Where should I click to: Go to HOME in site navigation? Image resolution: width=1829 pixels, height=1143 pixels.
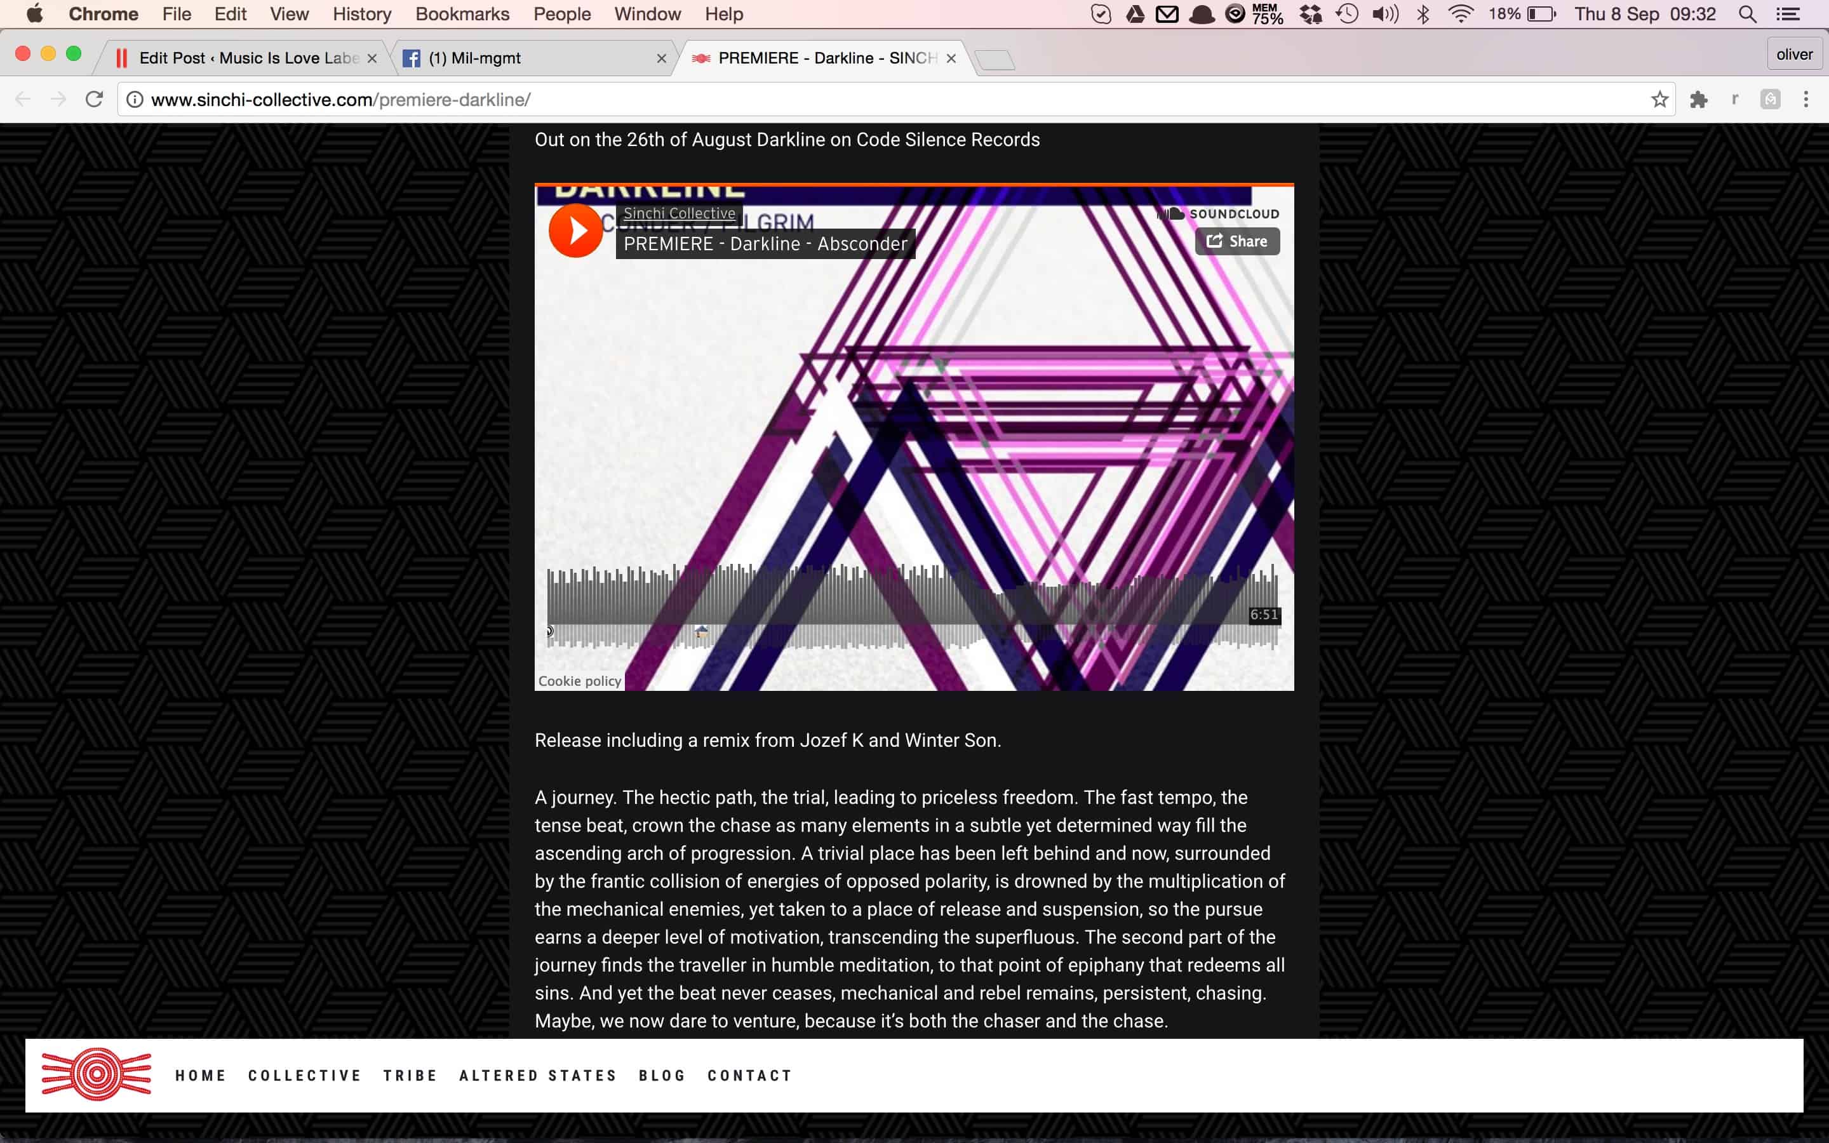(x=200, y=1075)
